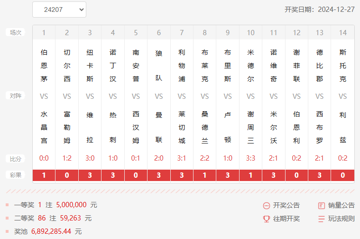The image size is (360, 239).
Task: Open the 开奖公告 link
Action: (286, 205)
